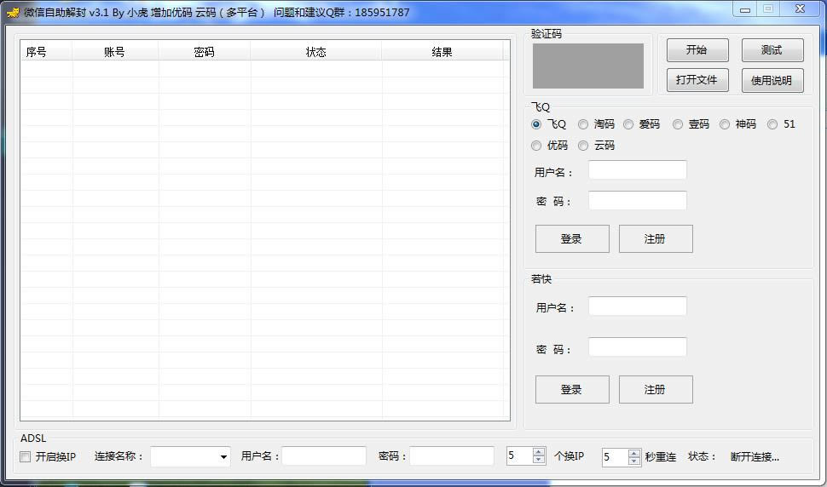827x487 pixels.
Task: Click the gray 验证码 captcha image
Action: (x=588, y=66)
